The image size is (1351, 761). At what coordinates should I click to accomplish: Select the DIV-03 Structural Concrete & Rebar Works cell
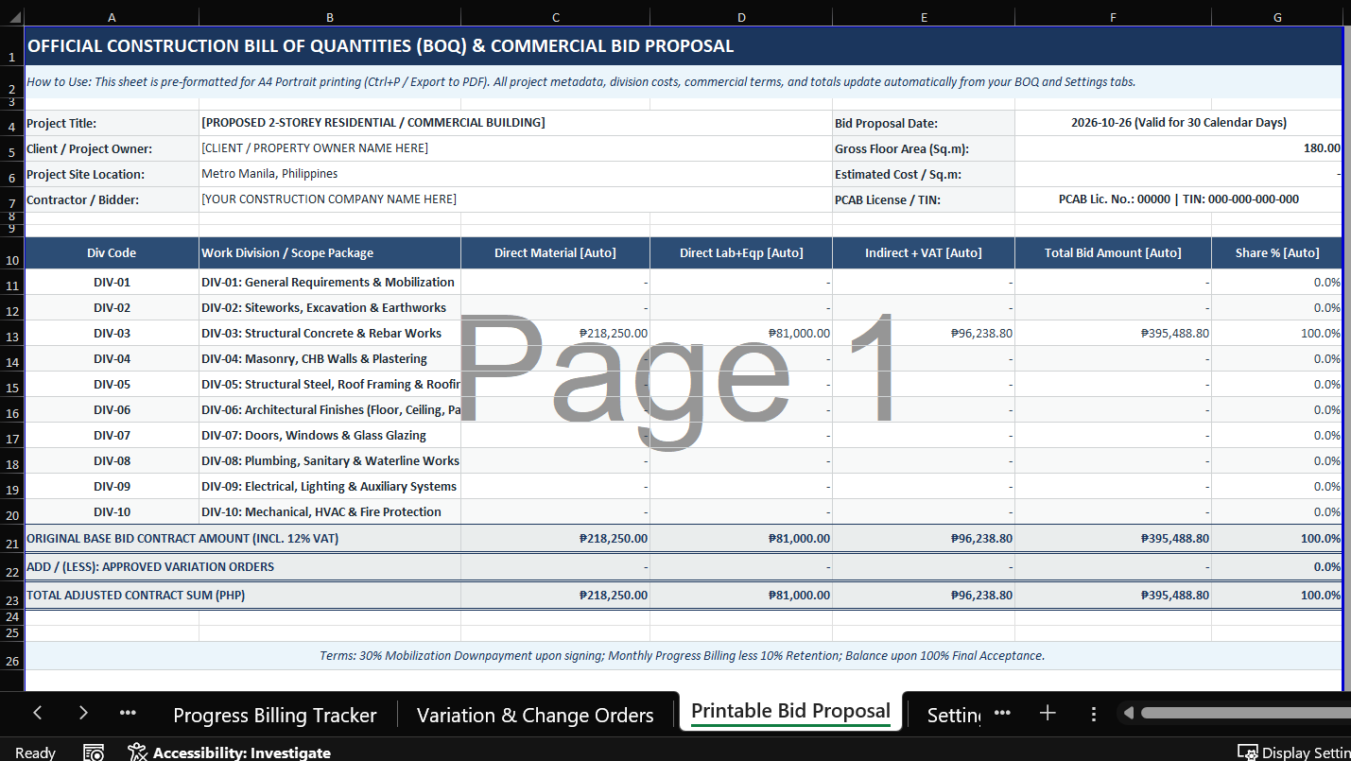point(330,333)
